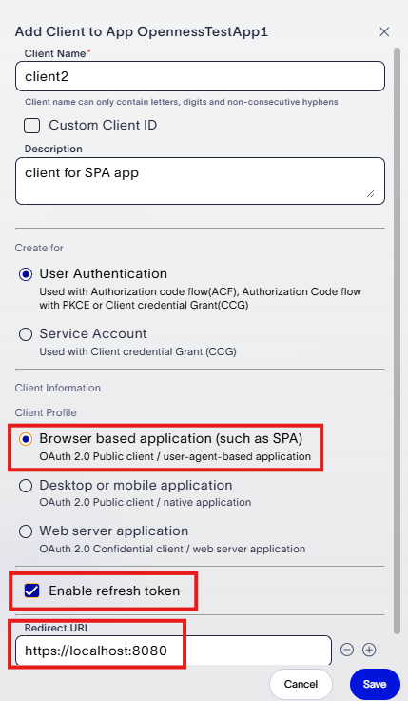
Task: Click the Description text area
Action: click(200, 181)
